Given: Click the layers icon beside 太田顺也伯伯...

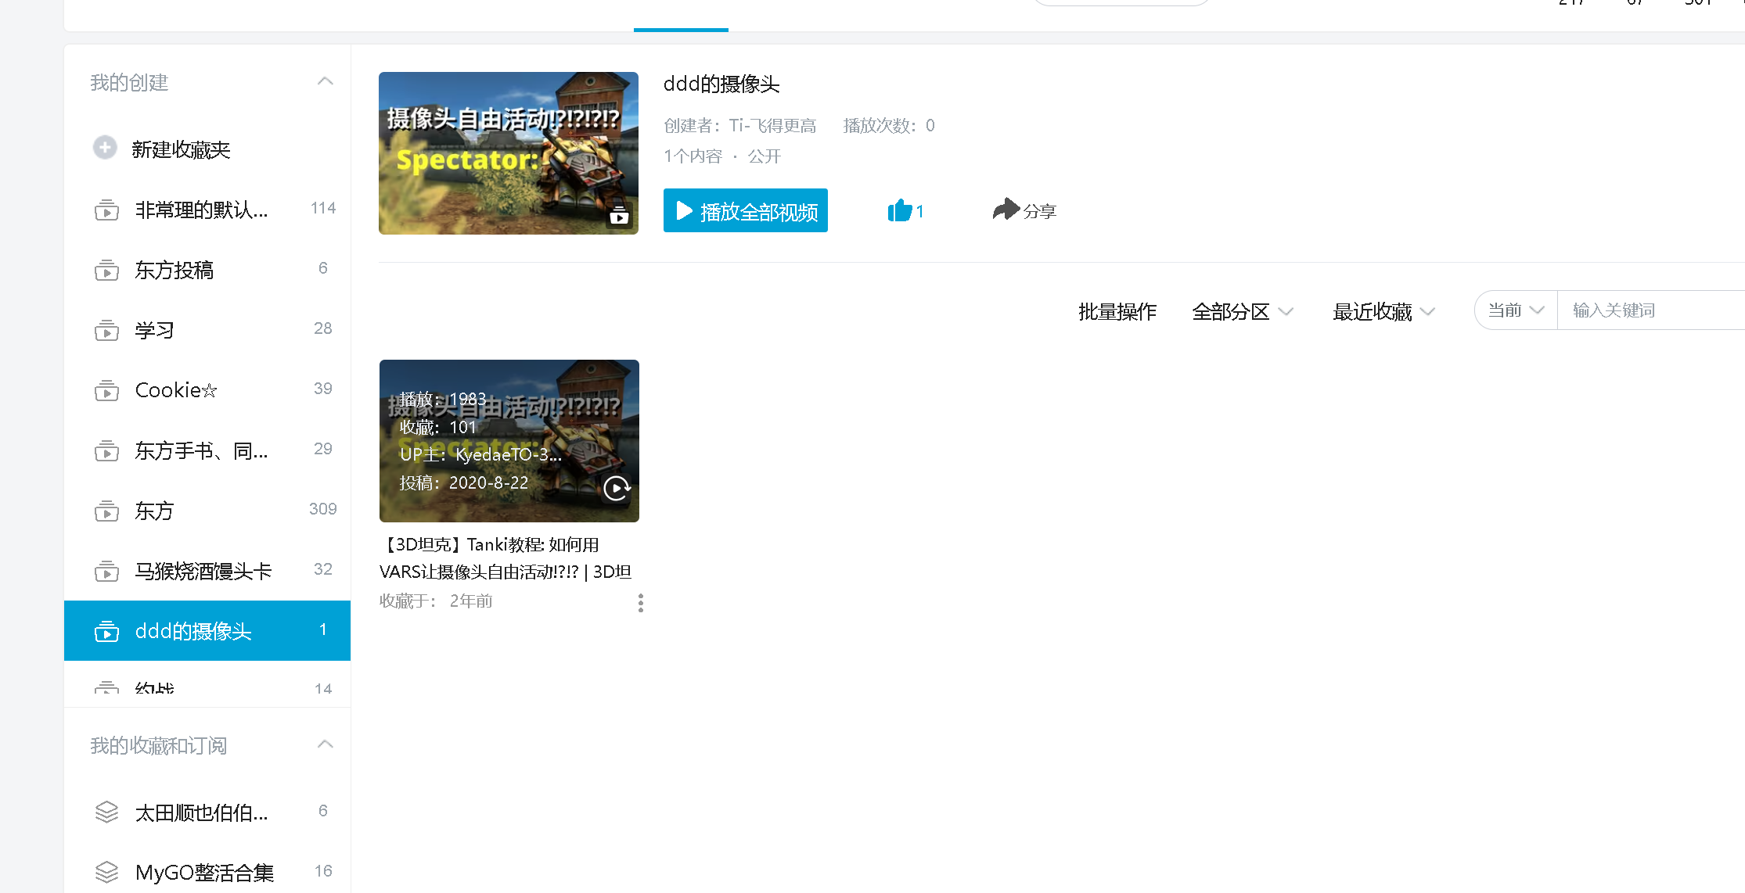Looking at the screenshot, I should pos(106,812).
